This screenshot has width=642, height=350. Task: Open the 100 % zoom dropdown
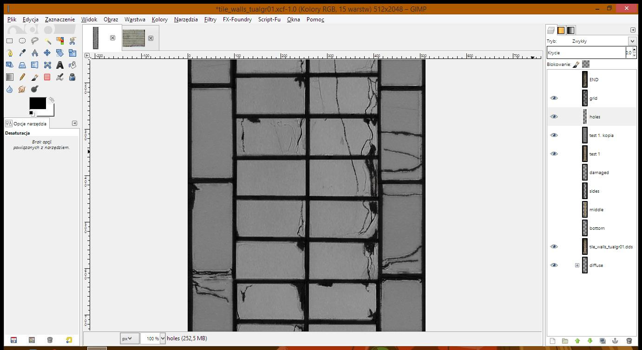pos(163,338)
